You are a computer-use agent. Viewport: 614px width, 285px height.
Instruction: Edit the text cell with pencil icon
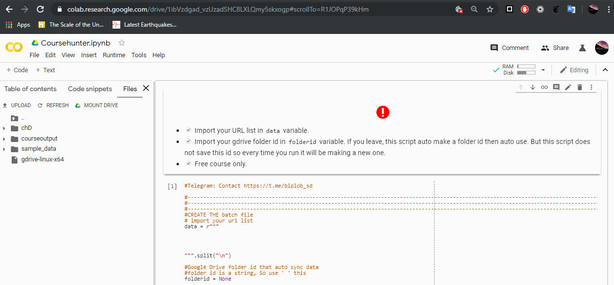pos(568,87)
